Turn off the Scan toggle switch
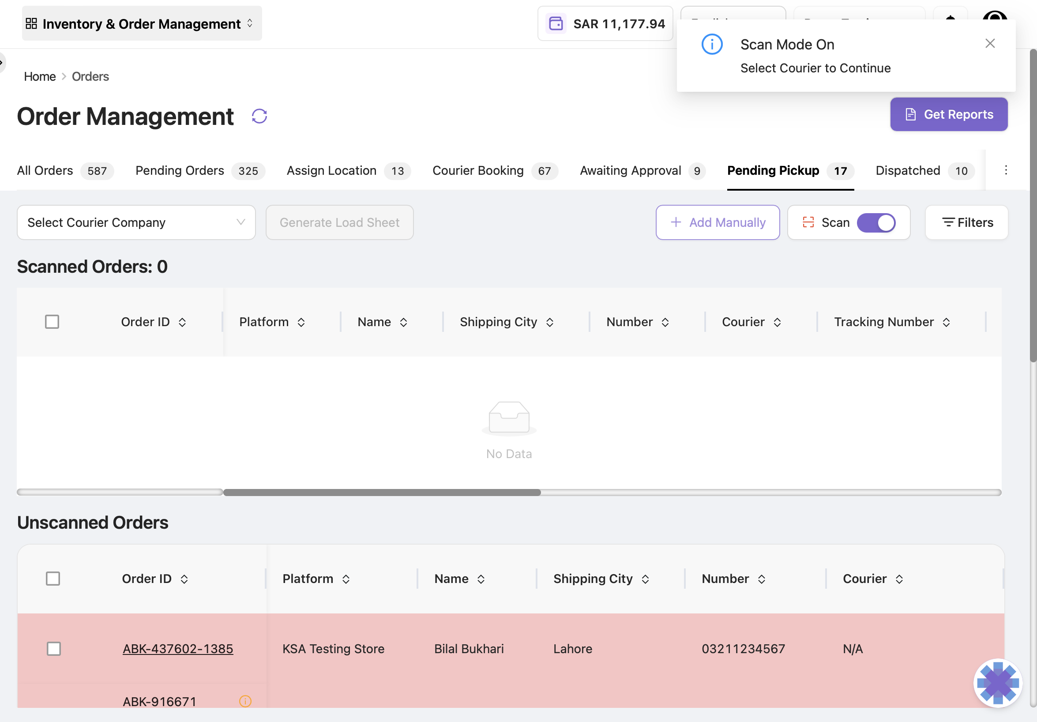This screenshot has height=722, width=1037. 876,223
